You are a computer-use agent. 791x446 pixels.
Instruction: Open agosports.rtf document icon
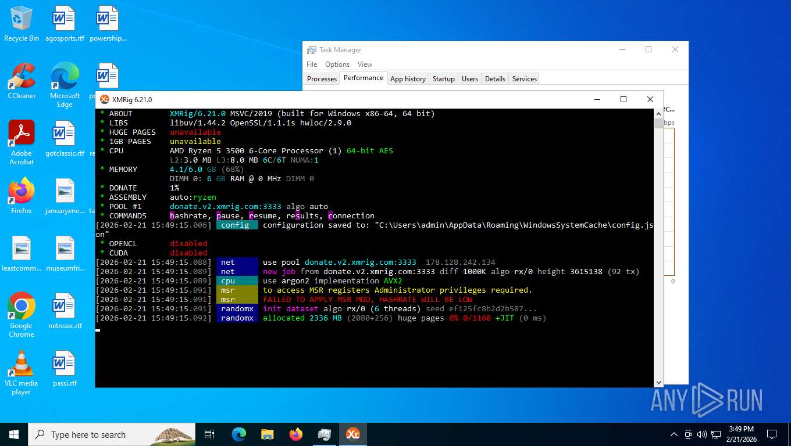pyautogui.click(x=64, y=24)
